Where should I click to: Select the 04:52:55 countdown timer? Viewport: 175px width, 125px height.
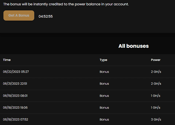point(46,16)
